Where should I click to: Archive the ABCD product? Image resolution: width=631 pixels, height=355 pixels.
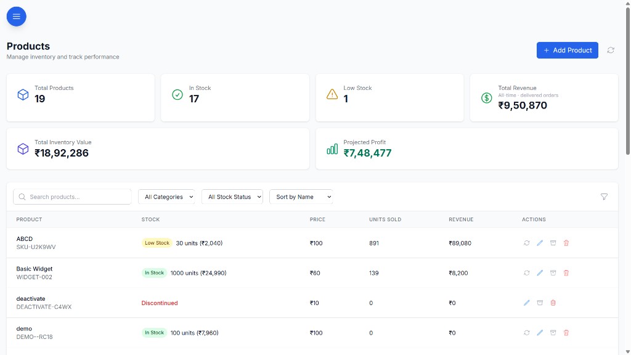tap(553, 243)
